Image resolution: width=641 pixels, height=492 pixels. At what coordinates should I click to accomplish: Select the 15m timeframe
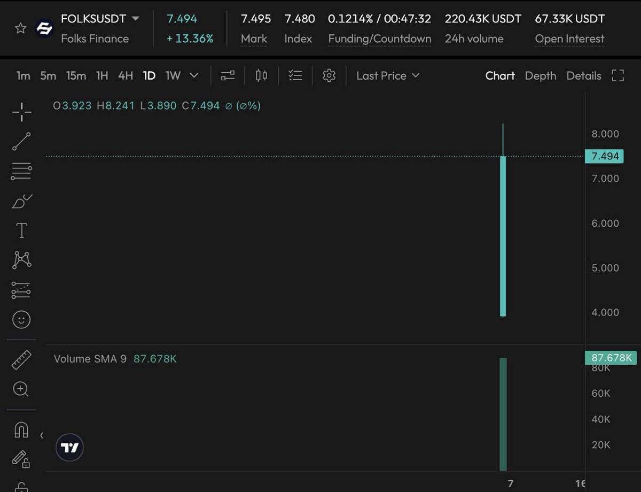(x=76, y=76)
